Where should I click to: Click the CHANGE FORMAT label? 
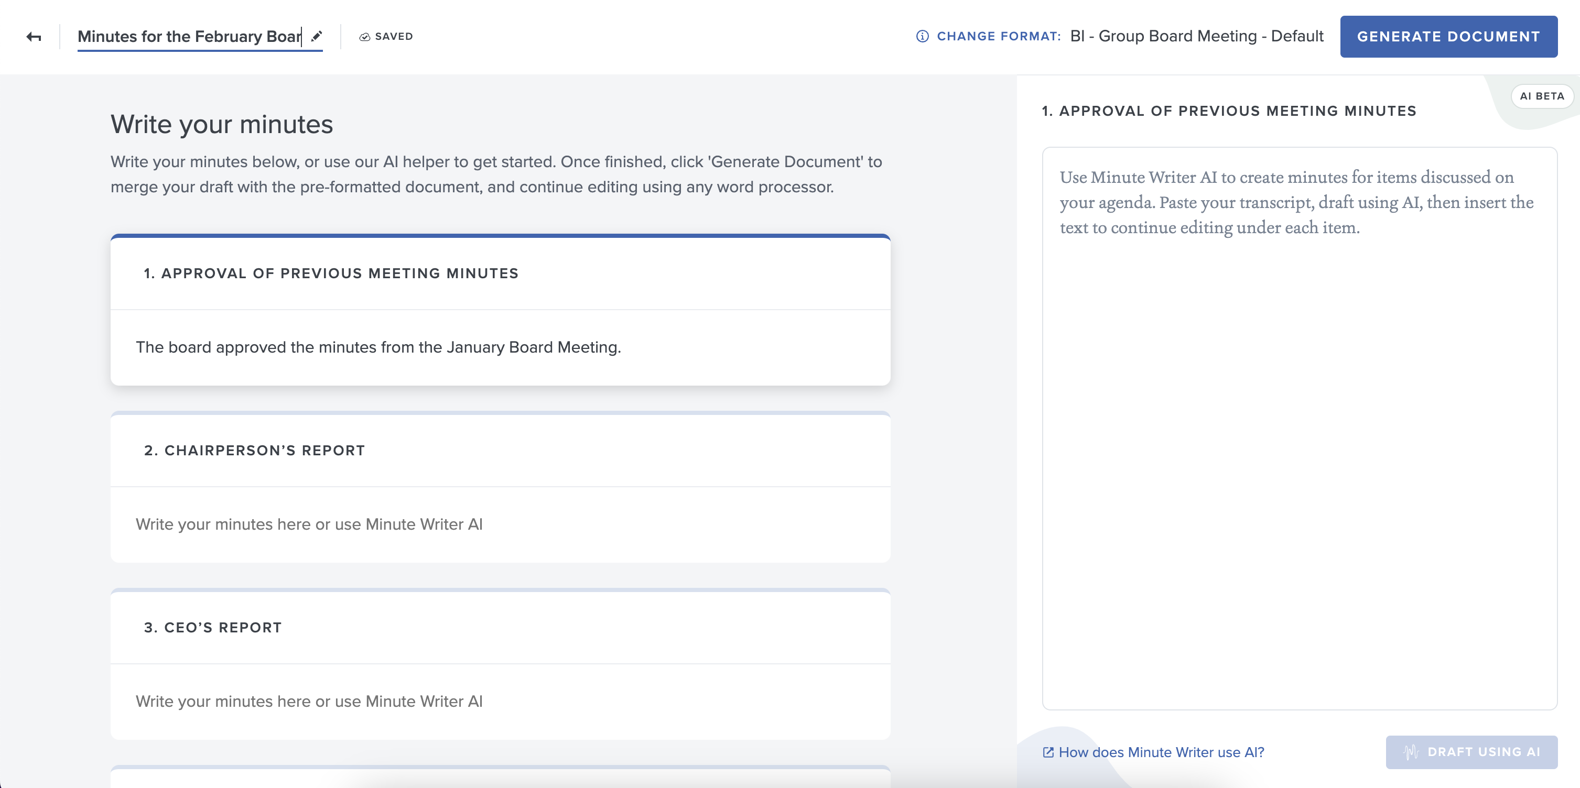click(998, 36)
